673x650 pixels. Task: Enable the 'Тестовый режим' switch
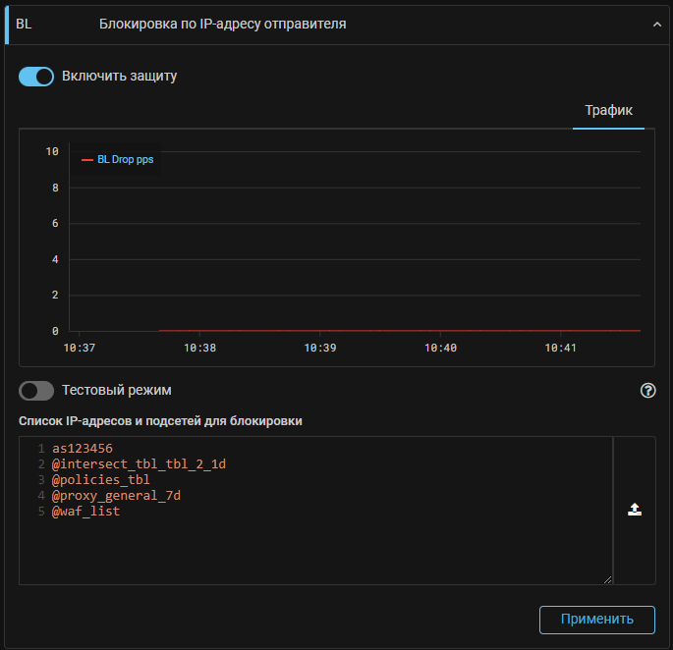click(x=36, y=391)
